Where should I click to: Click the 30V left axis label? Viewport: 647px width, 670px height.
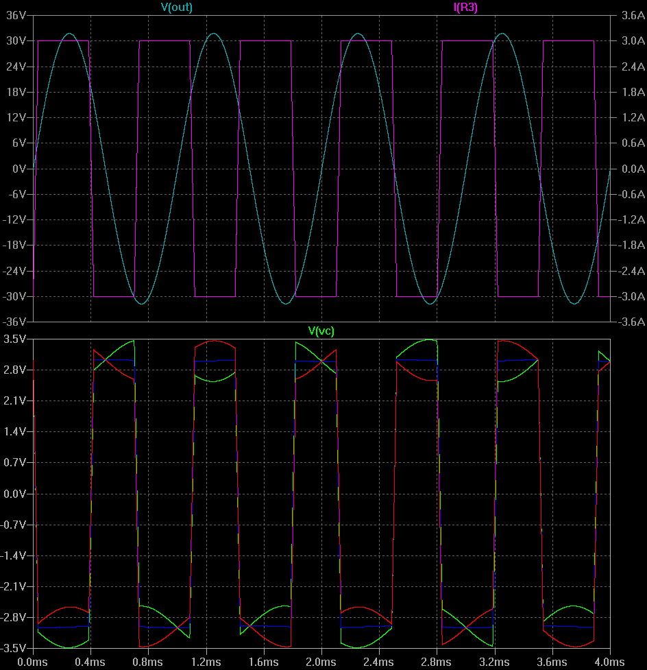(16, 41)
